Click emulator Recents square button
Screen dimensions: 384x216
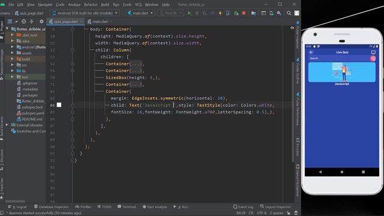[363, 172]
